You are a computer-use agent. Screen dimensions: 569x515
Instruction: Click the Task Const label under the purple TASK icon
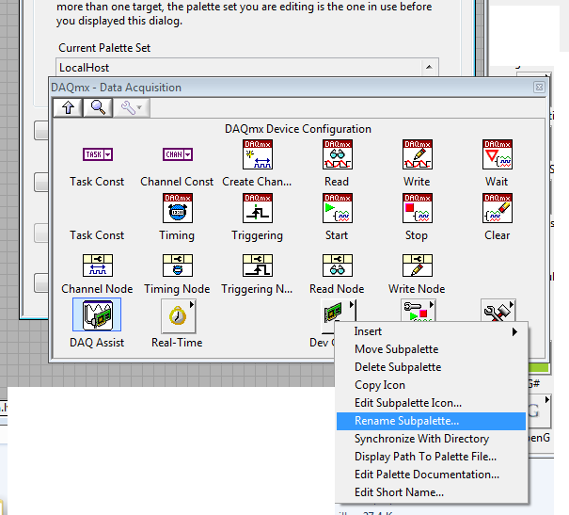coord(97,181)
